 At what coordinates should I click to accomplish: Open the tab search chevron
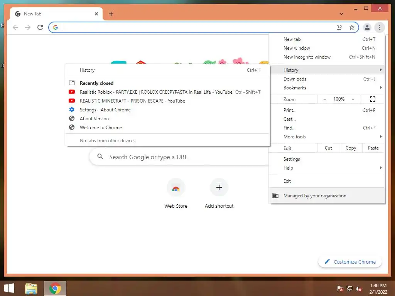click(341, 14)
